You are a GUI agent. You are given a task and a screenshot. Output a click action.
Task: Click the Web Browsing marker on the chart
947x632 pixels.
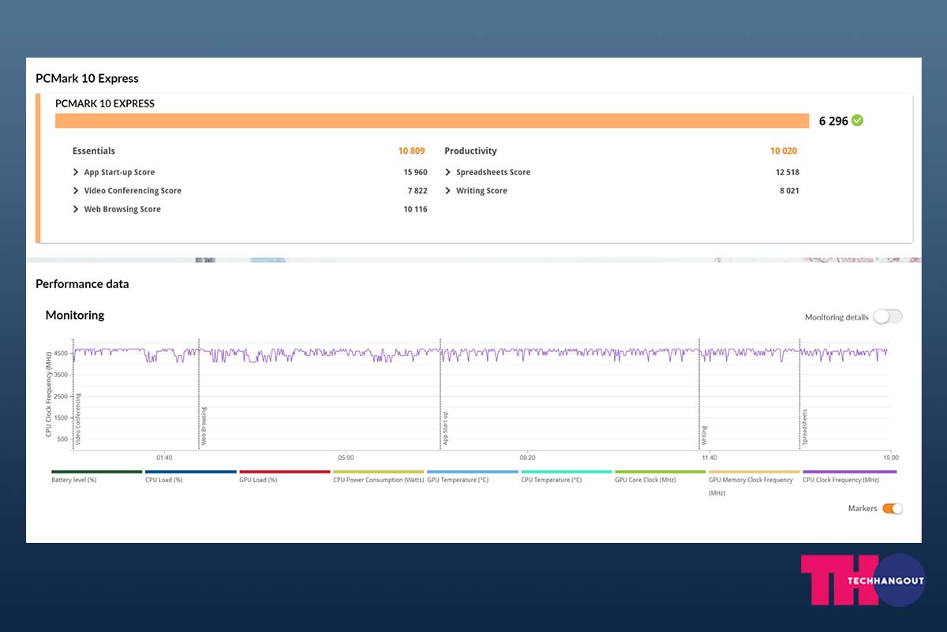pos(204,427)
